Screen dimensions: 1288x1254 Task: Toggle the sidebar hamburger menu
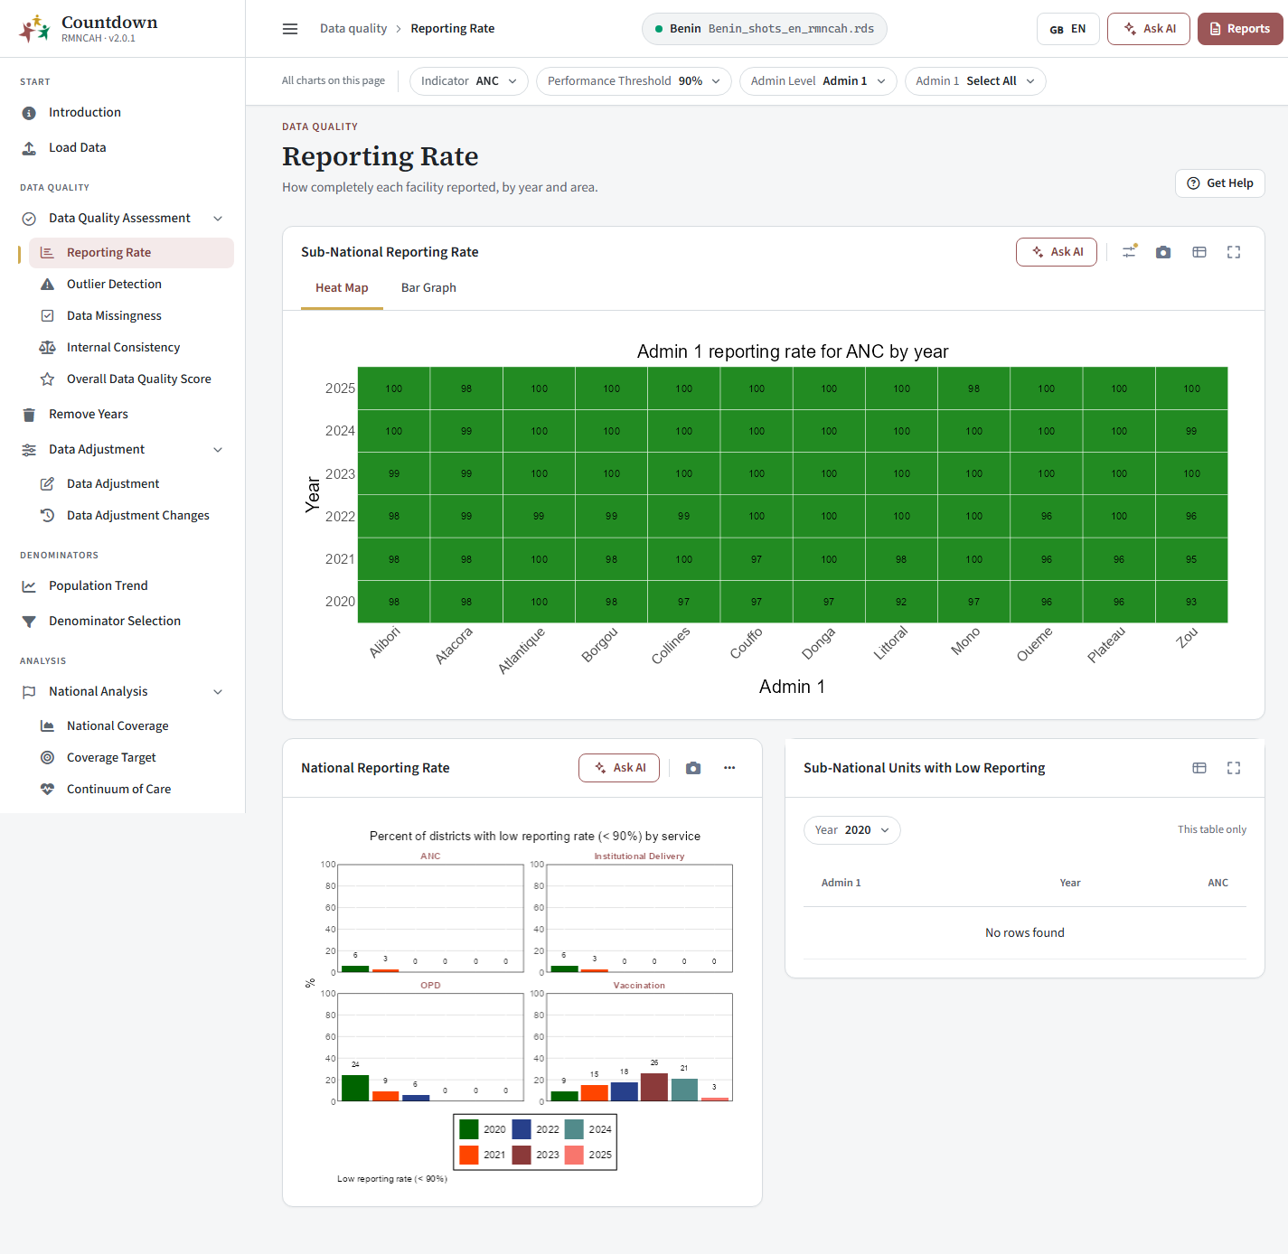click(290, 29)
